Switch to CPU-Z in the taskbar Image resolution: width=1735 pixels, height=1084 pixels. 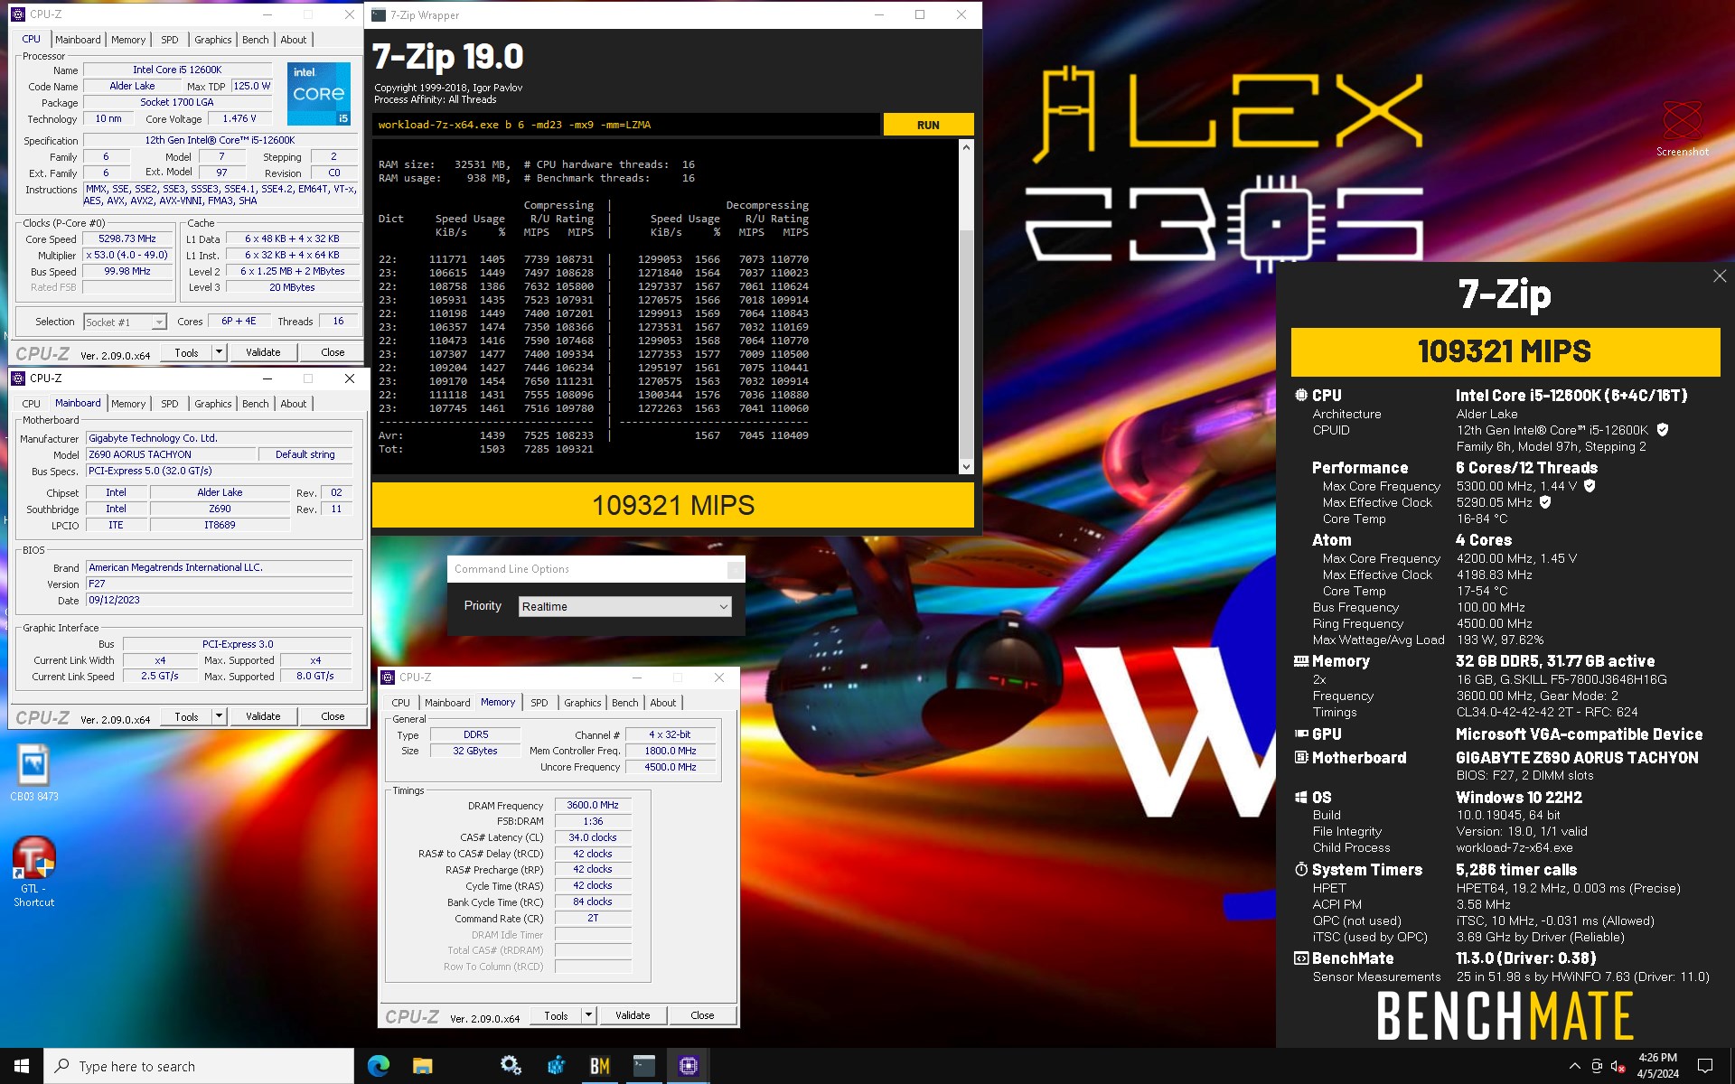click(x=689, y=1066)
